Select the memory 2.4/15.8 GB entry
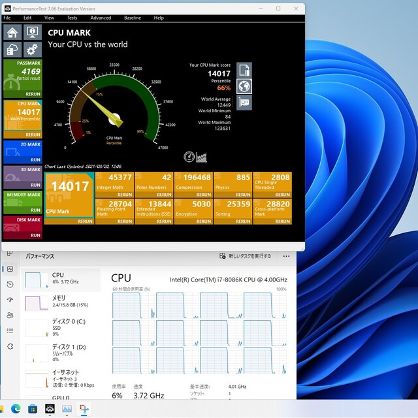This screenshot has height=418, width=418. coord(61,303)
